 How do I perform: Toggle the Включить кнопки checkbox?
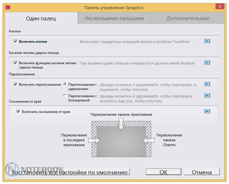click(16, 41)
